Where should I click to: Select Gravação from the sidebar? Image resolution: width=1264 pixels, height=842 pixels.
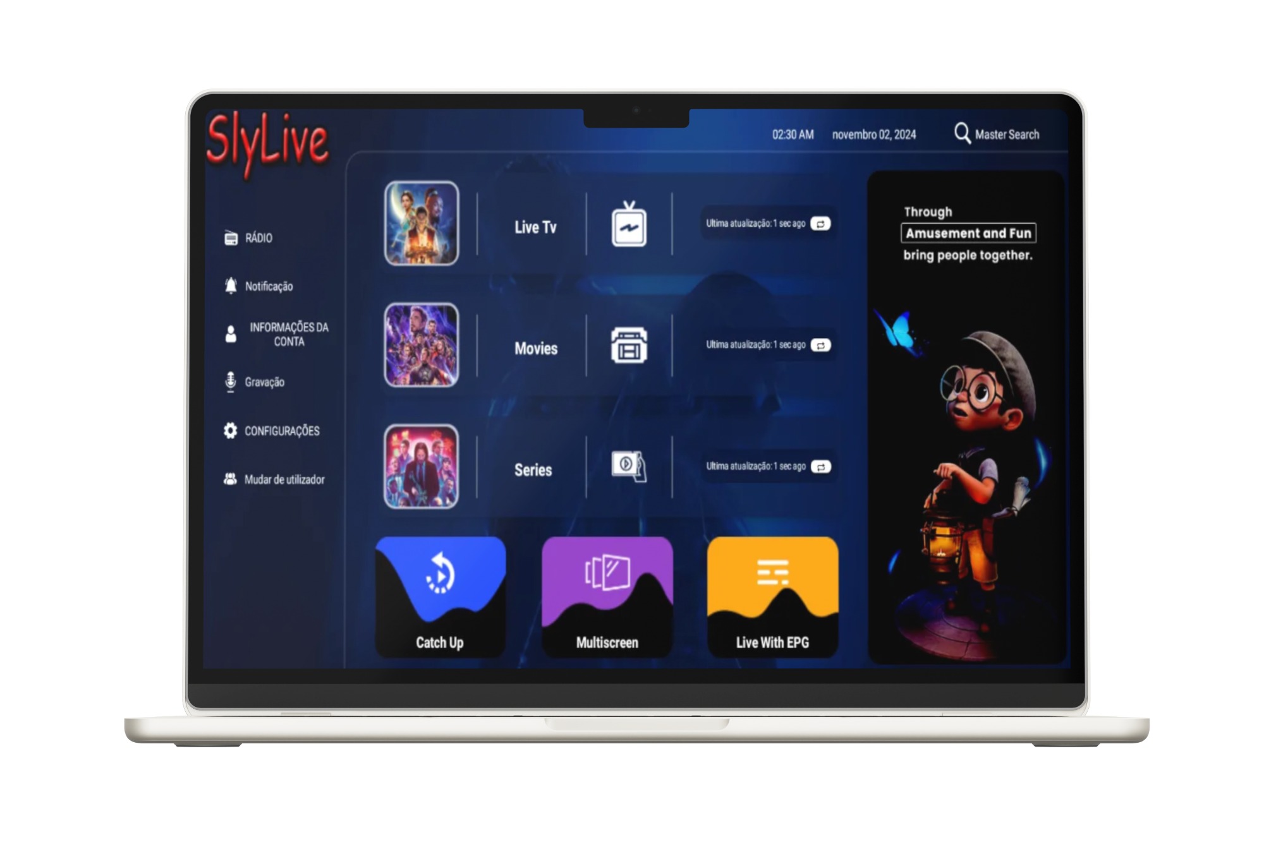pyautogui.click(x=264, y=381)
